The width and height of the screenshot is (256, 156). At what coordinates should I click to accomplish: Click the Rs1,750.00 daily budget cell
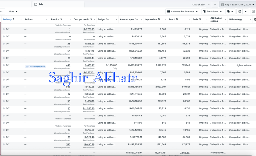pyautogui.click(x=111, y=65)
